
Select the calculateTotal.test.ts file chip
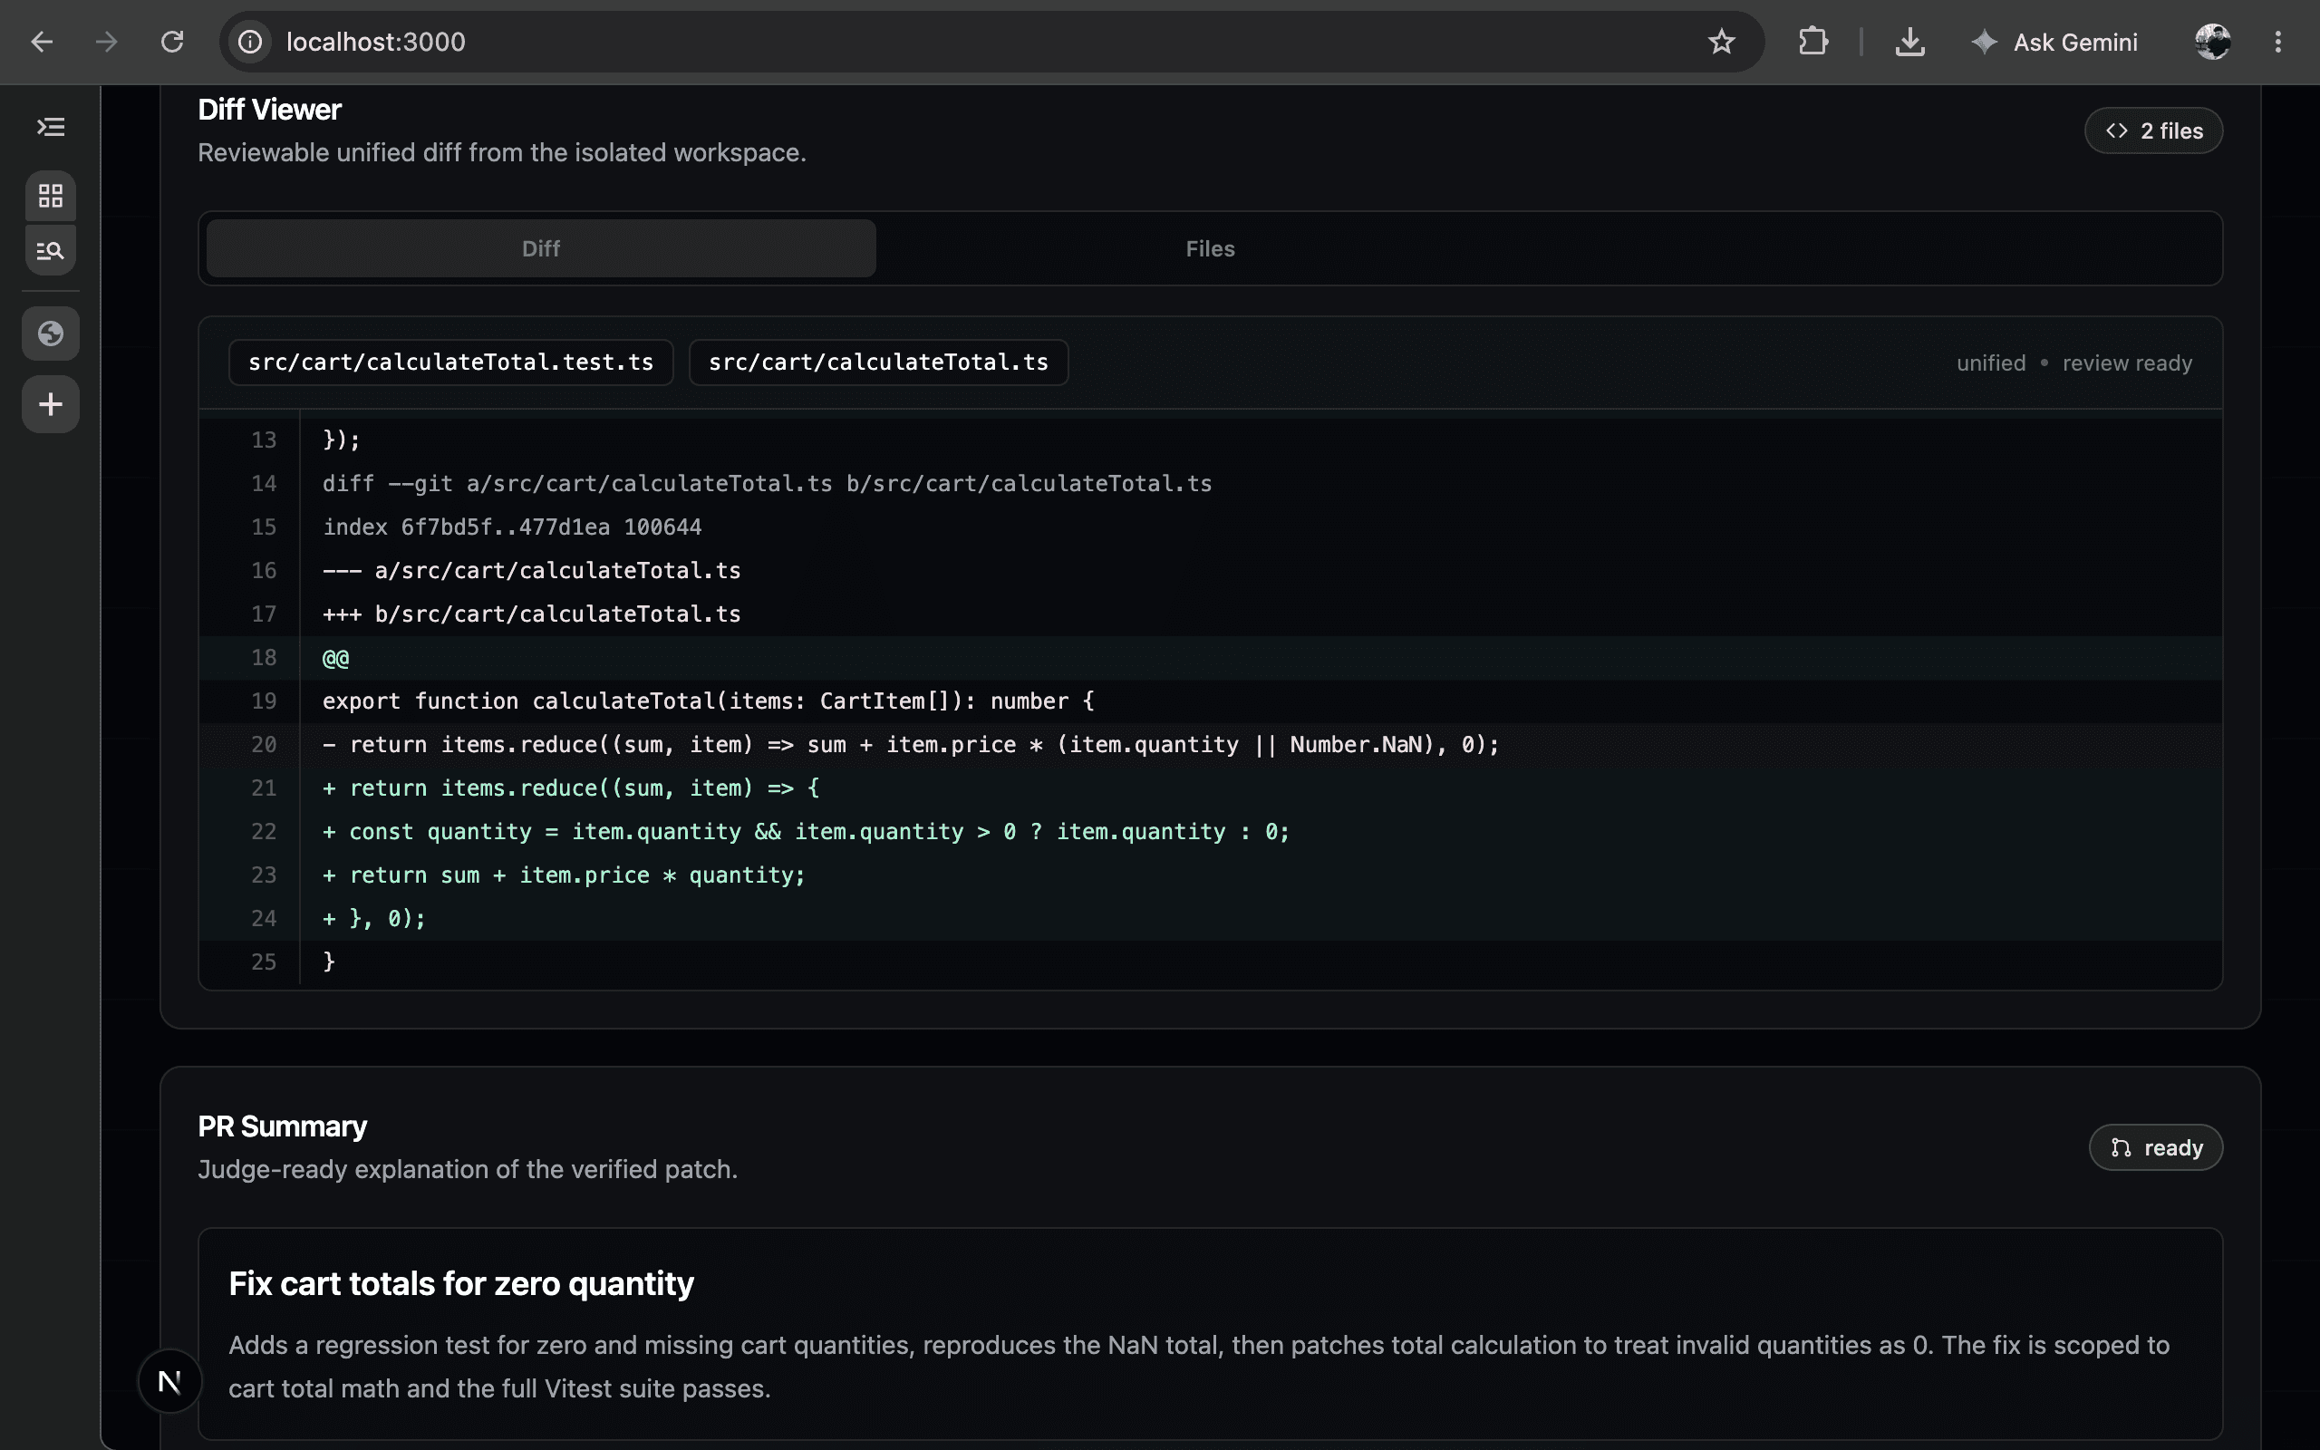(450, 362)
